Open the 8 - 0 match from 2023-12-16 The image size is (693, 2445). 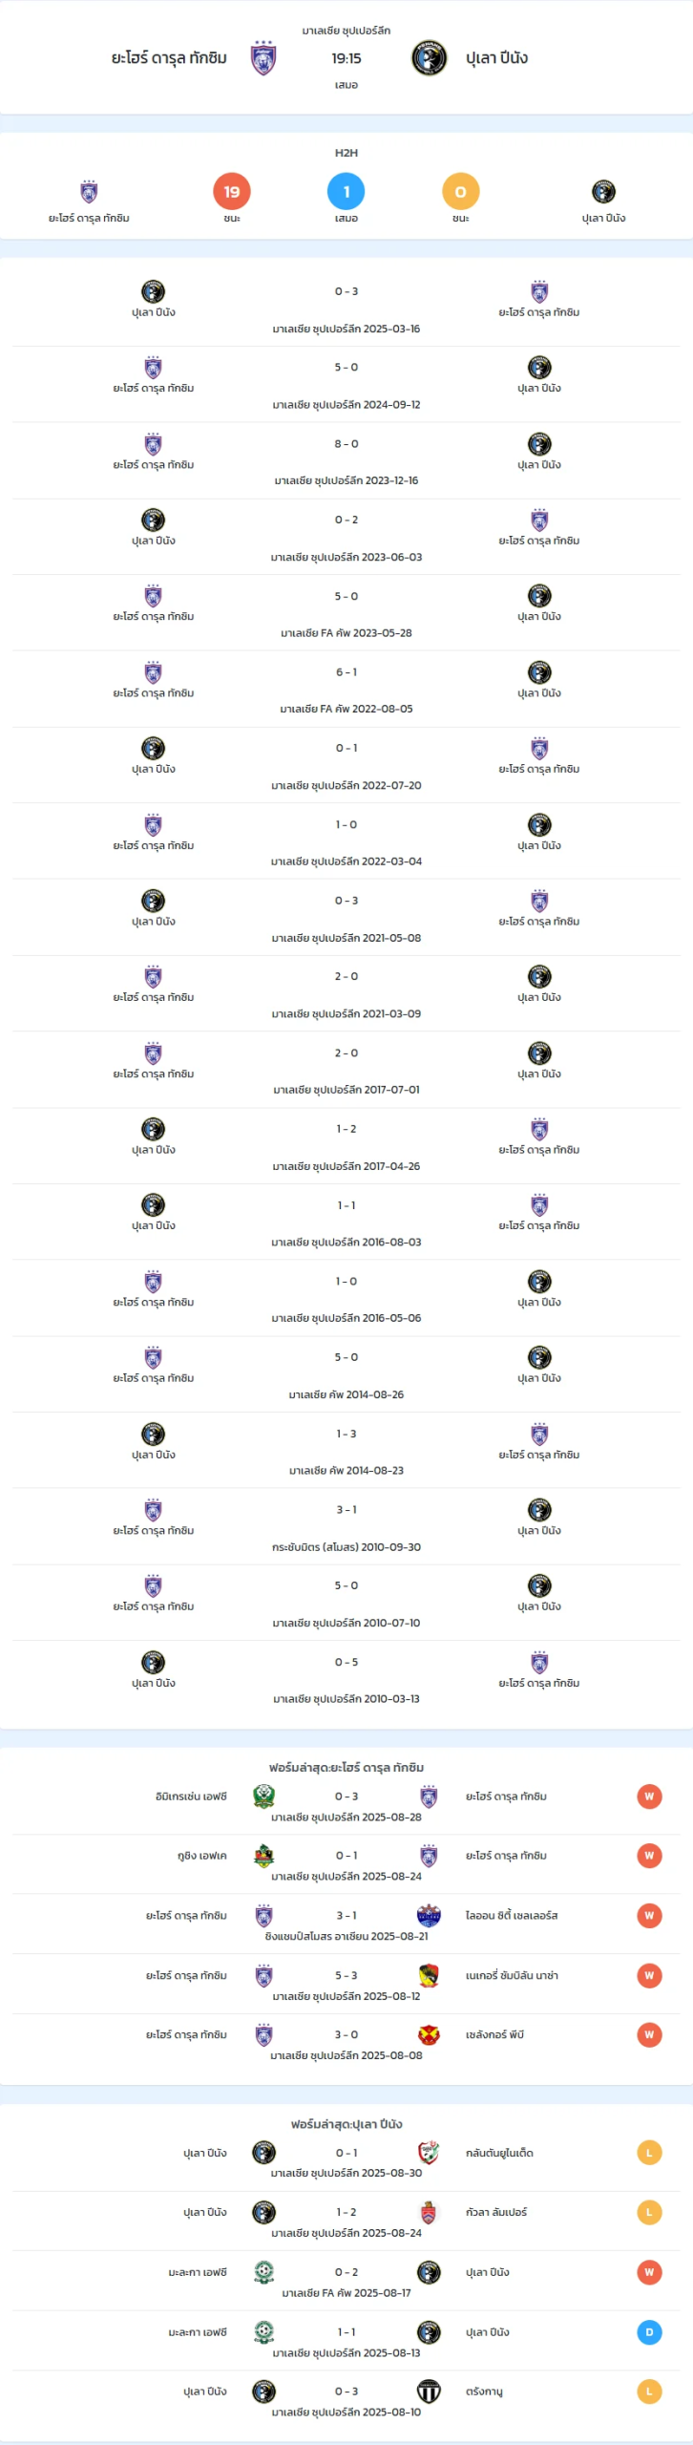346,461
